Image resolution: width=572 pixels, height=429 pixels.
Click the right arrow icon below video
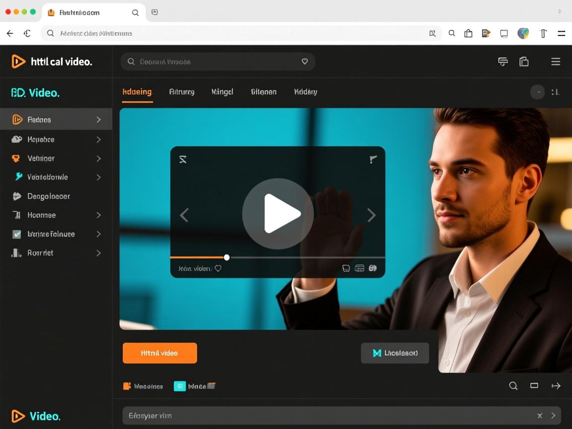(556, 386)
